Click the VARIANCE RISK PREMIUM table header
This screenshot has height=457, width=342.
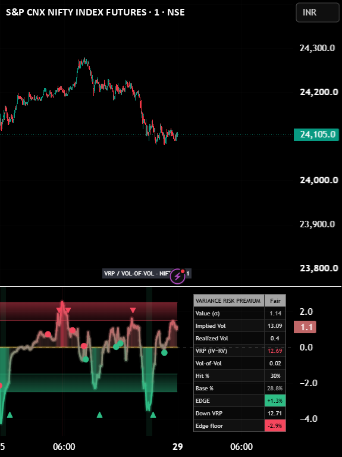(x=229, y=301)
